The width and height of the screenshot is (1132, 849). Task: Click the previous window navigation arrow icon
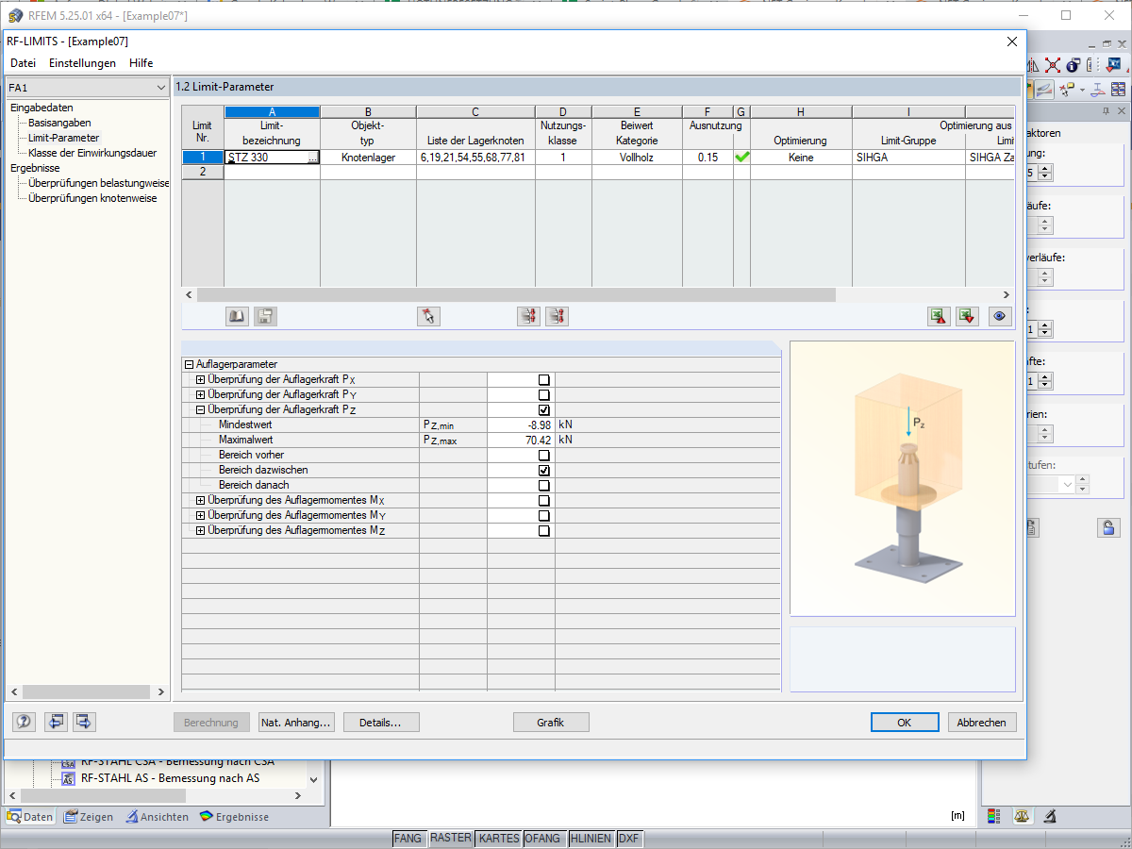point(56,722)
